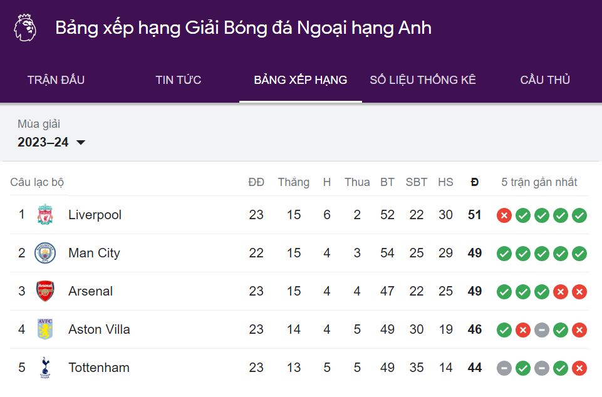Click the season dropdown arrow
The height and width of the screenshot is (397, 602).
point(81,142)
